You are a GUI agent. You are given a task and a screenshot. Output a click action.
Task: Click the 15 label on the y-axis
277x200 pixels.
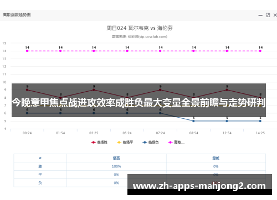pyautogui.click(x=4, y=43)
